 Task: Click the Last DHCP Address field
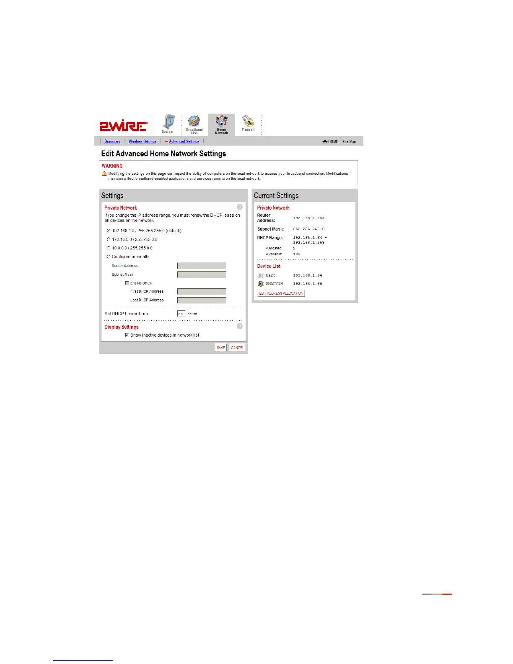(x=202, y=300)
